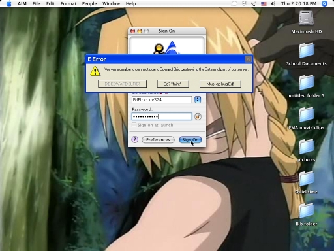Open the Format menu
Screen dimensions: 334x251
coord(68,3)
